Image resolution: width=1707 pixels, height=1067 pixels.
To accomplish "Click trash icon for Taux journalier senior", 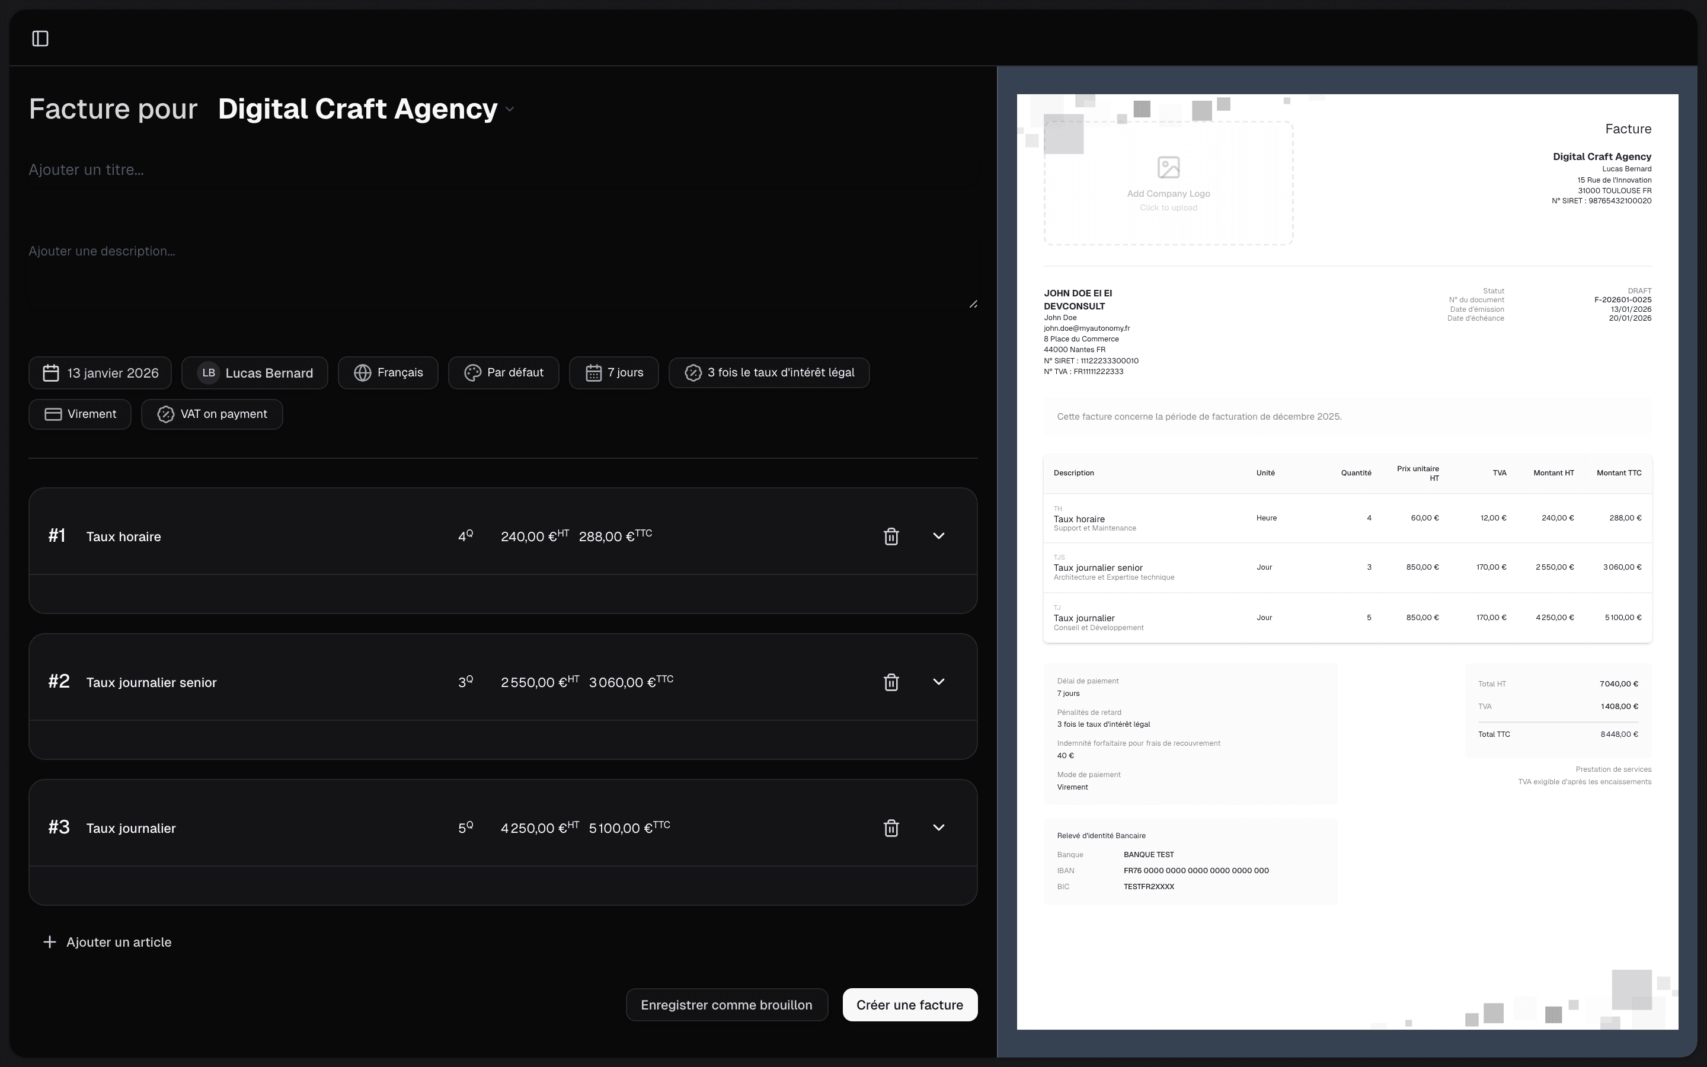I will [891, 682].
